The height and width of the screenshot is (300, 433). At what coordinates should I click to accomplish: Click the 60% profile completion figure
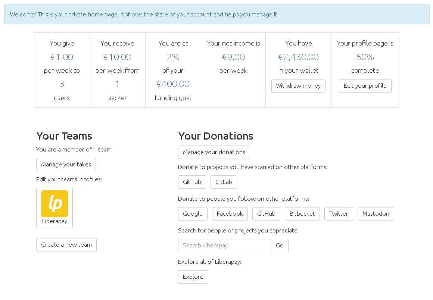(365, 57)
